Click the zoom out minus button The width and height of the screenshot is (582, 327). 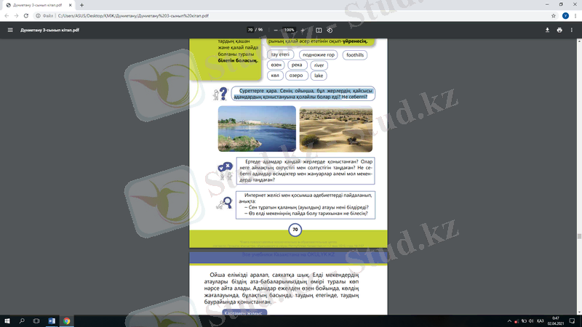click(273, 30)
